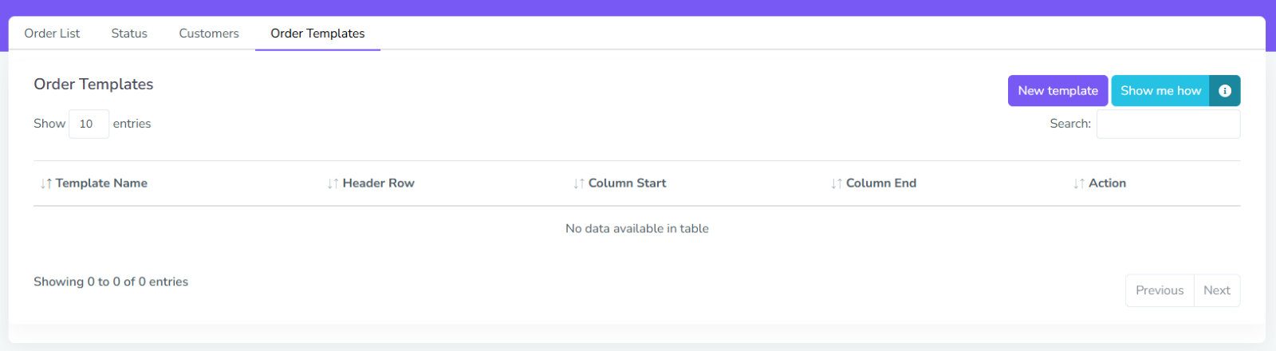Focus the Search input field
Image resolution: width=1276 pixels, height=351 pixels.
1168,124
